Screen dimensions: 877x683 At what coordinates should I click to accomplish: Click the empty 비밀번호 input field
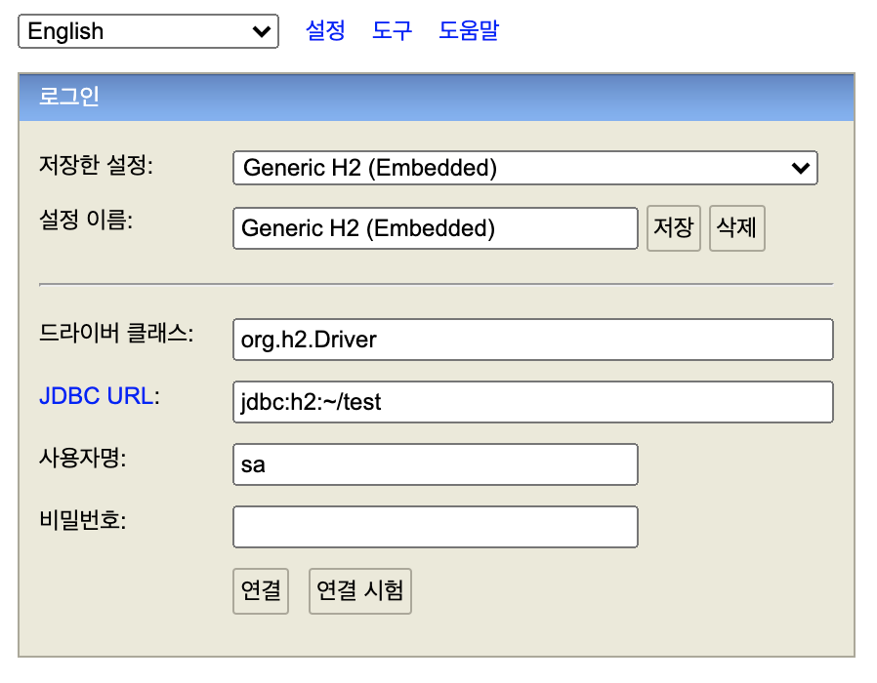pyautogui.click(x=436, y=527)
